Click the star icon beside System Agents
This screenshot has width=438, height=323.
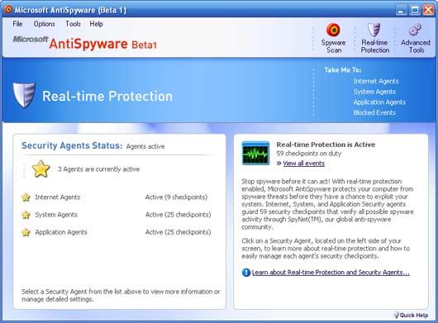26,215
